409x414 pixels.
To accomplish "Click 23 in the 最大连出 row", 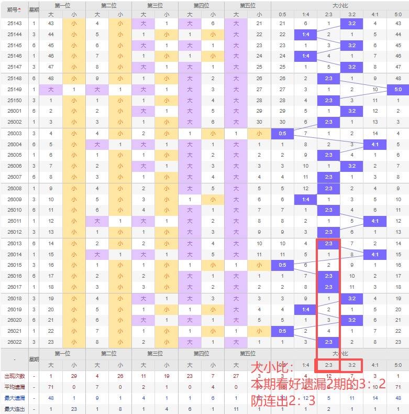I will tap(74, 409).
